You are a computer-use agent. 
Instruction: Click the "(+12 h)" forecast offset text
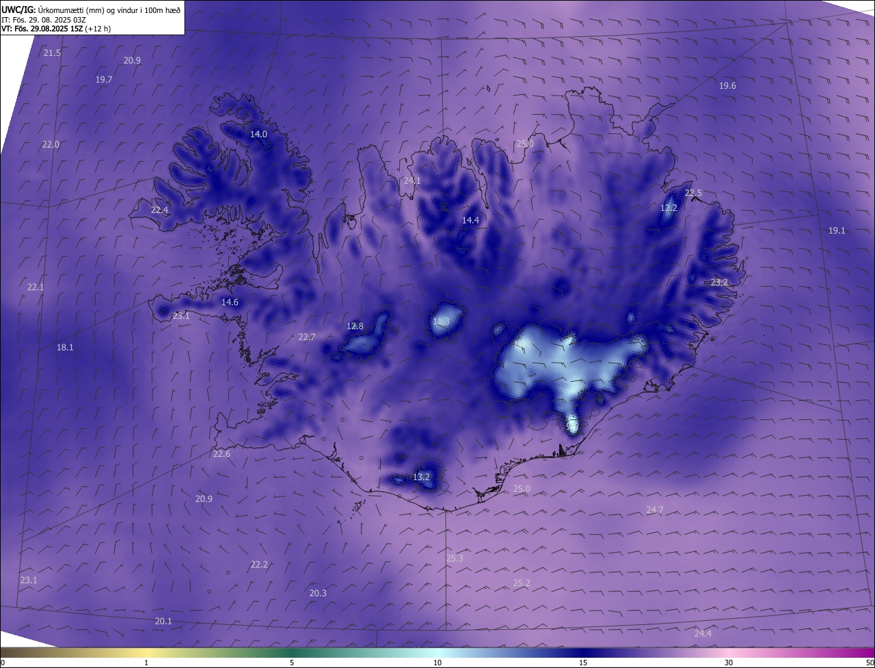click(98, 29)
